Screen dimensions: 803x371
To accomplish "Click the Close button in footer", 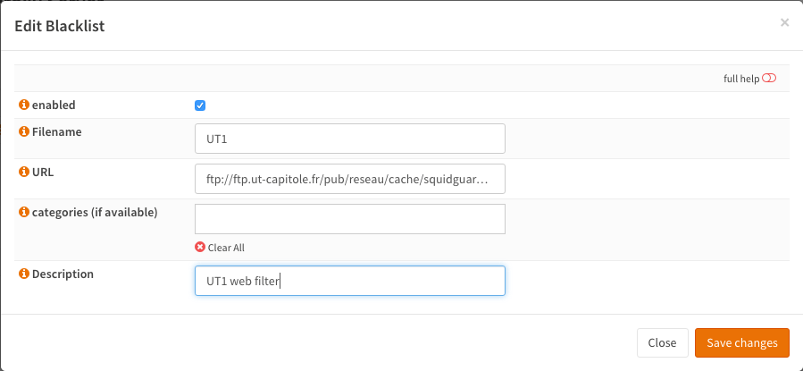I will pos(662,343).
